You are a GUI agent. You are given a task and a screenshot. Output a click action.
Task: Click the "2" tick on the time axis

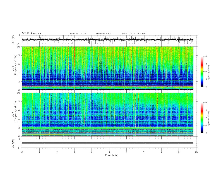click(57, 152)
